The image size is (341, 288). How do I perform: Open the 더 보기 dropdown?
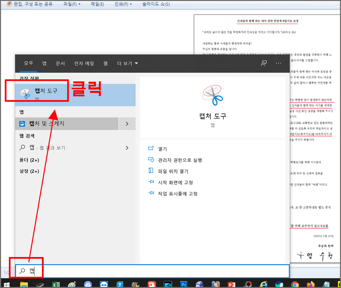coord(128,63)
